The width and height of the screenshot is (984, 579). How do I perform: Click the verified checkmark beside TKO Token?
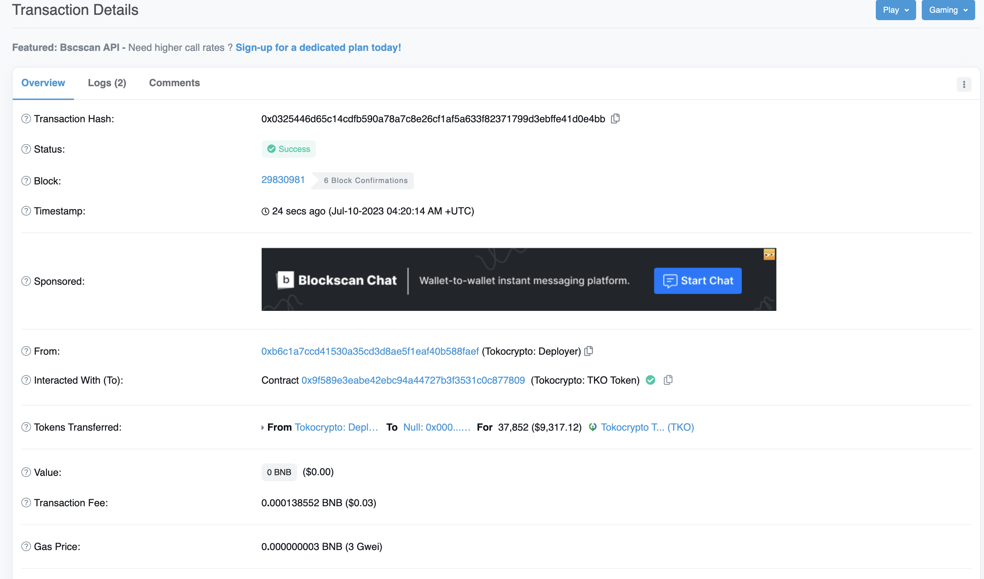(651, 380)
